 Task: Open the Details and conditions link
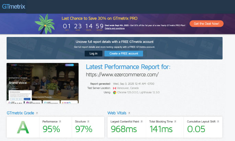point(115,28)
